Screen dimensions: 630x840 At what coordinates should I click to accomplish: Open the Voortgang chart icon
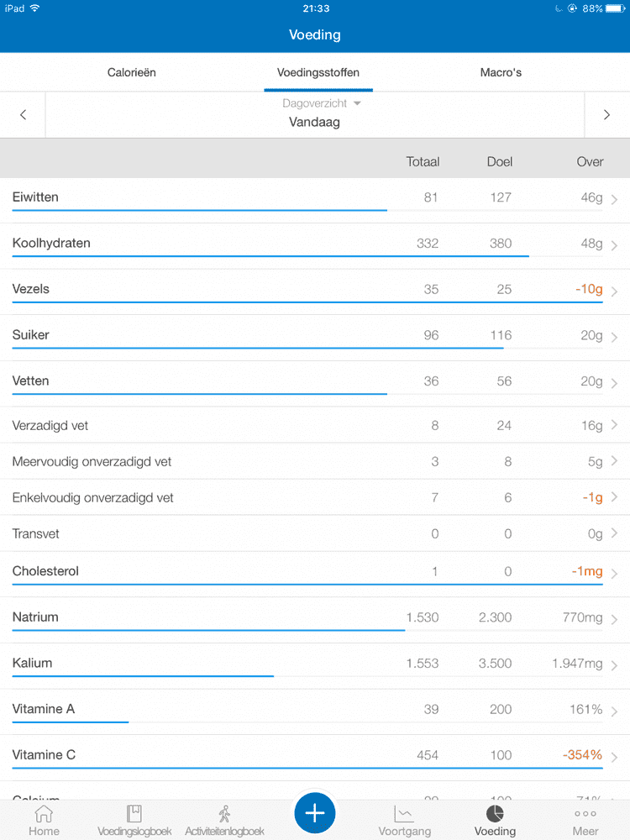pyautogui.click(x=404, y=814)
